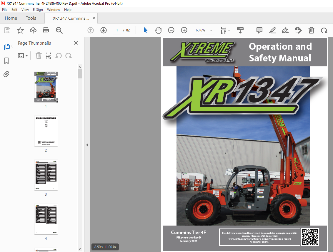Switch to the Home tab
This screenshot has height=252, width=333.
point(11,18)
